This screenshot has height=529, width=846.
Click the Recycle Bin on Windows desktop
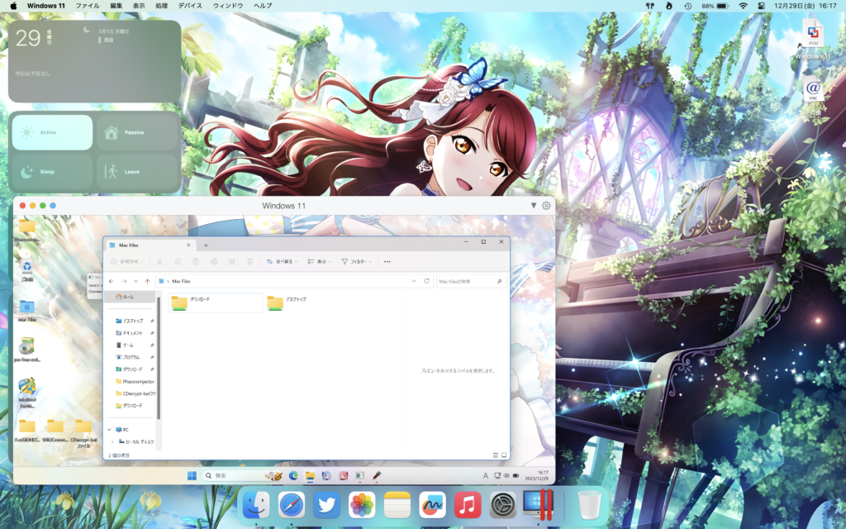27,267
